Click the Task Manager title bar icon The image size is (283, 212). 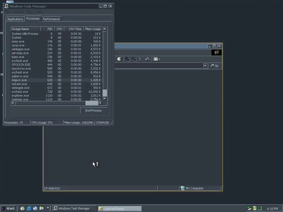coord(7,6)
